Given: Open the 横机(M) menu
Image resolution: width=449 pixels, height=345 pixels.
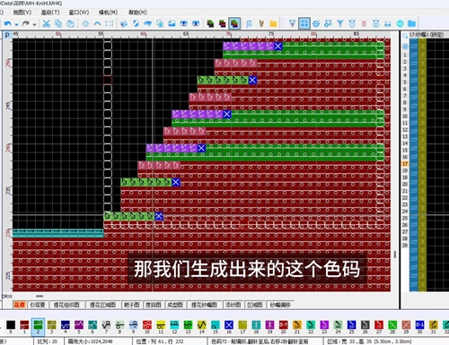Looking at the screenshot, I should tap(108, 13).
